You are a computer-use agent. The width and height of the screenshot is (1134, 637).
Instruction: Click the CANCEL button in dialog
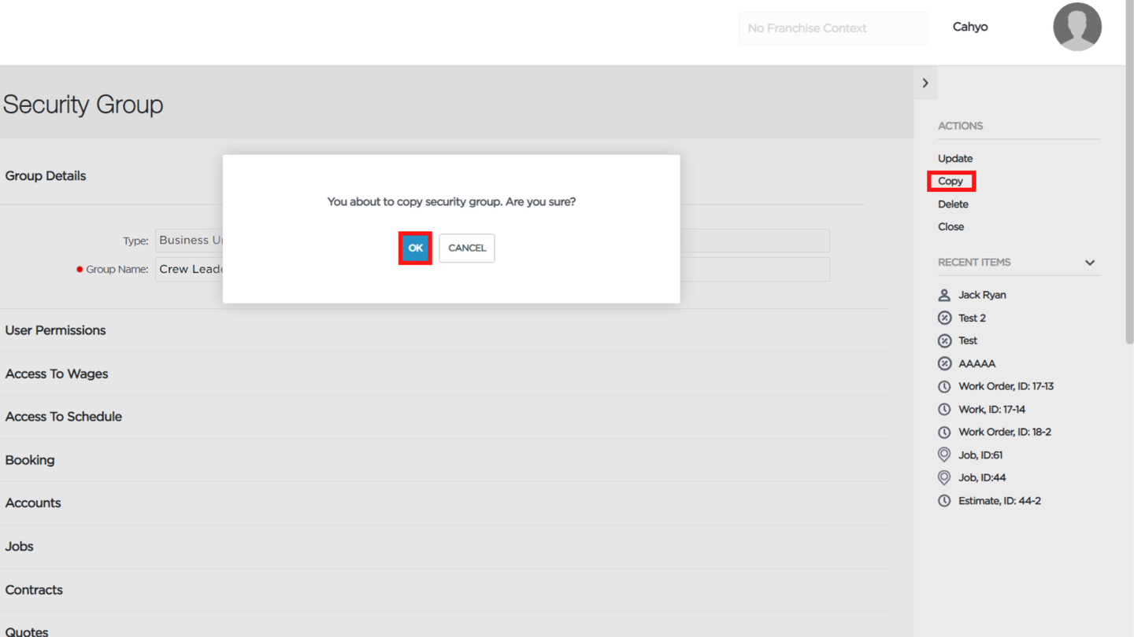coord(467,248)
